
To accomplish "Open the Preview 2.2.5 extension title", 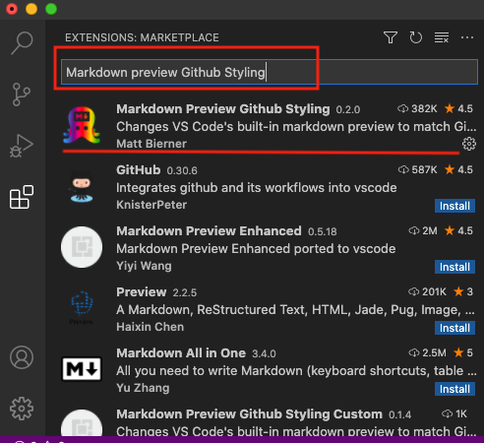I will point(142,292).
